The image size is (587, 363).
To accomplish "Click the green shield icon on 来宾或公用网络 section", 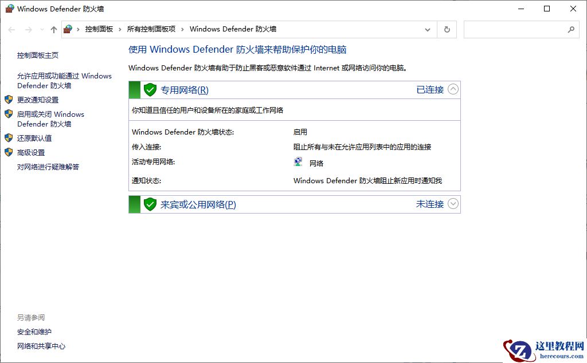I will pyautogui.click(x=150, y=204).
